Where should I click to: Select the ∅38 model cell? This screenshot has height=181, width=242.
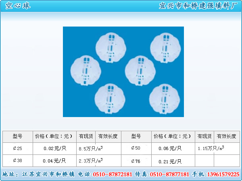click(x=18, y=160)
